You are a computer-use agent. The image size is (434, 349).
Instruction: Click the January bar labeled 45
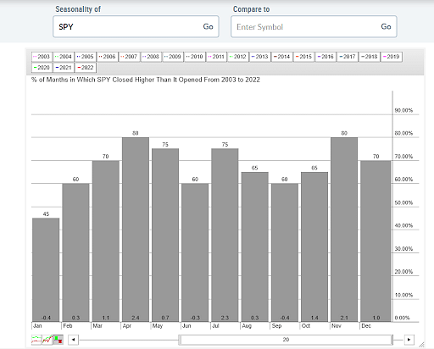pos(46,269)
